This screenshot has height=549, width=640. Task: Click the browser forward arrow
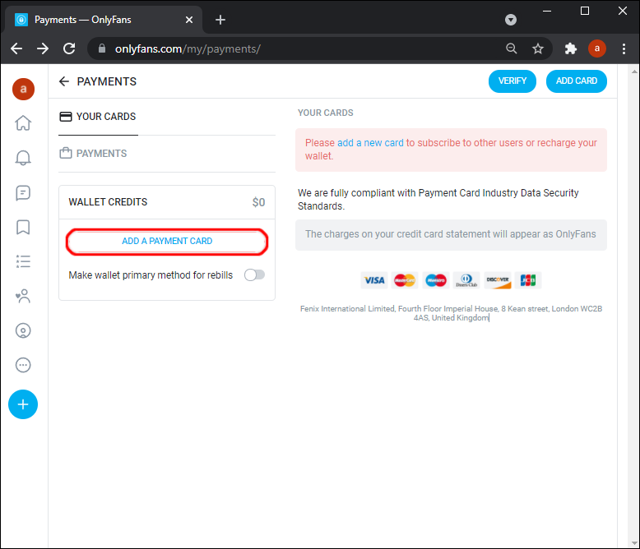coord(43,48)
